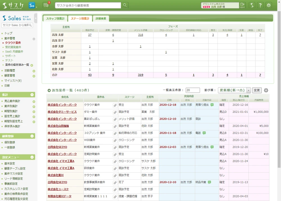Click the Sa app switcher icon
Viewport: 281px width, 201px height.
32,5
